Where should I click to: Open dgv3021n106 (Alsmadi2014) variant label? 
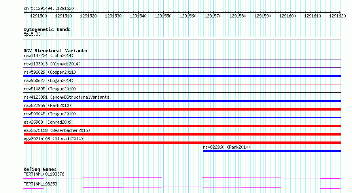(x=53, y=139)
